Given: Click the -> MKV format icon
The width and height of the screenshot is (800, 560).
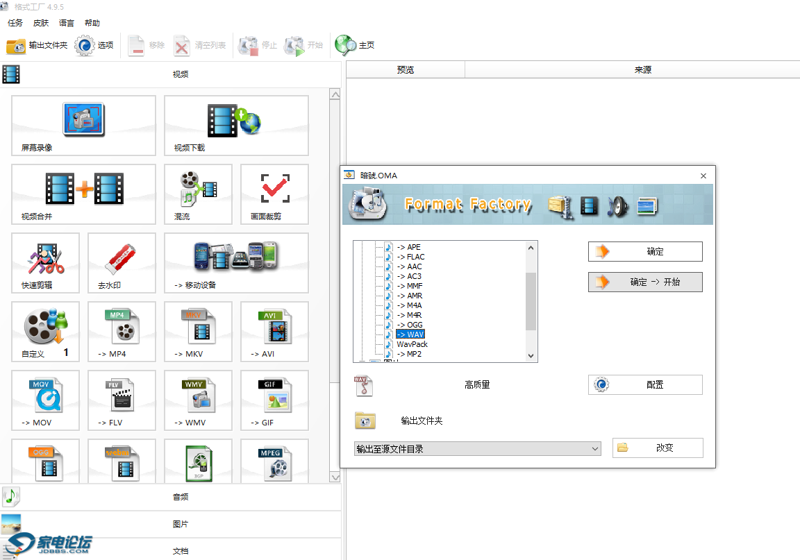Looking at the screenshot, I should click(198, 332).
